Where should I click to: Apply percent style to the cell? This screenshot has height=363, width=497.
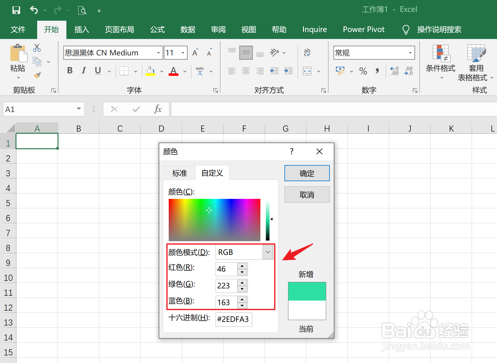click(x=363, y=71)
